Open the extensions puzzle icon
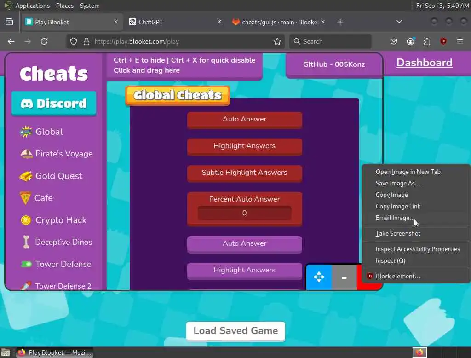Viewport: 471px width, 358px height. 427,41
